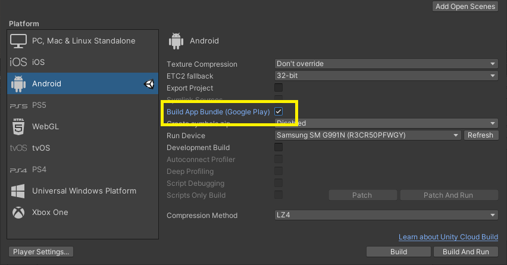Select the Xbox One platform label

point(50,212)
